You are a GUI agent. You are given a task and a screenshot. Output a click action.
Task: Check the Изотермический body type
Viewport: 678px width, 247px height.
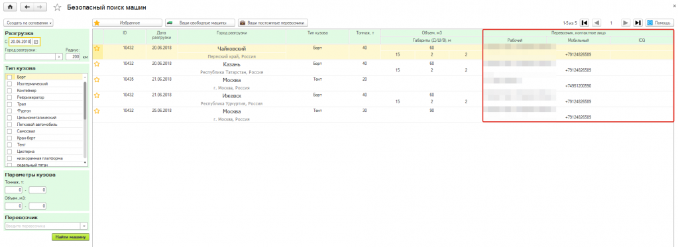click(9, 84)
